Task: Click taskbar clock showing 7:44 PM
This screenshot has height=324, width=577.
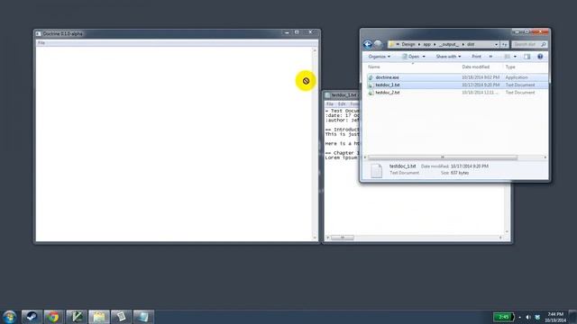Action: (555, 317)
